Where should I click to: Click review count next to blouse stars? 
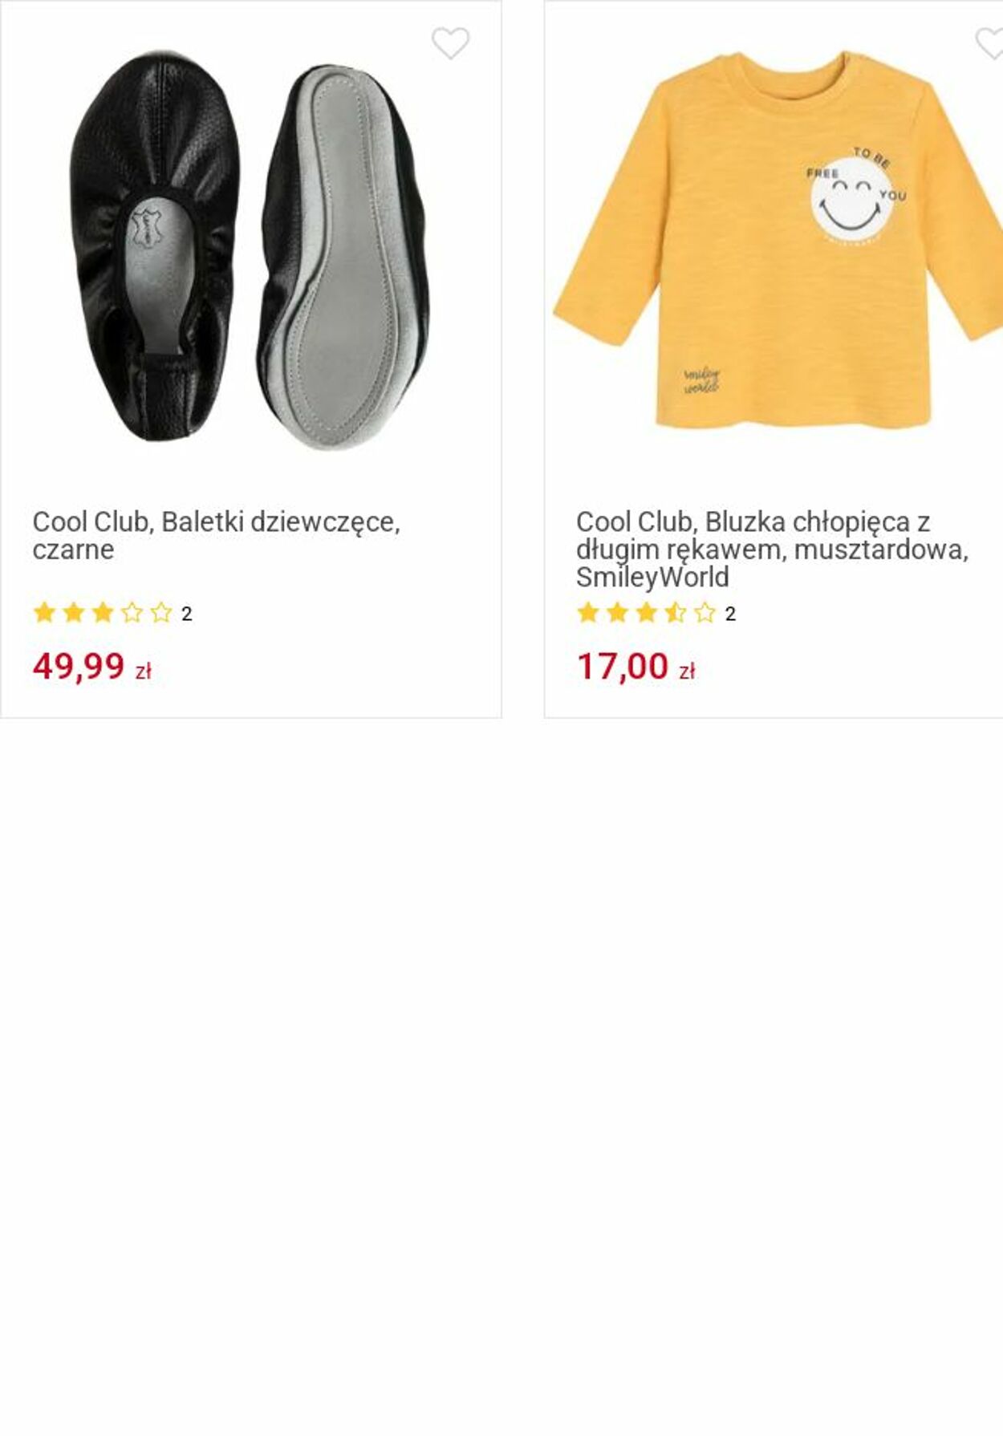pos(730,614)
